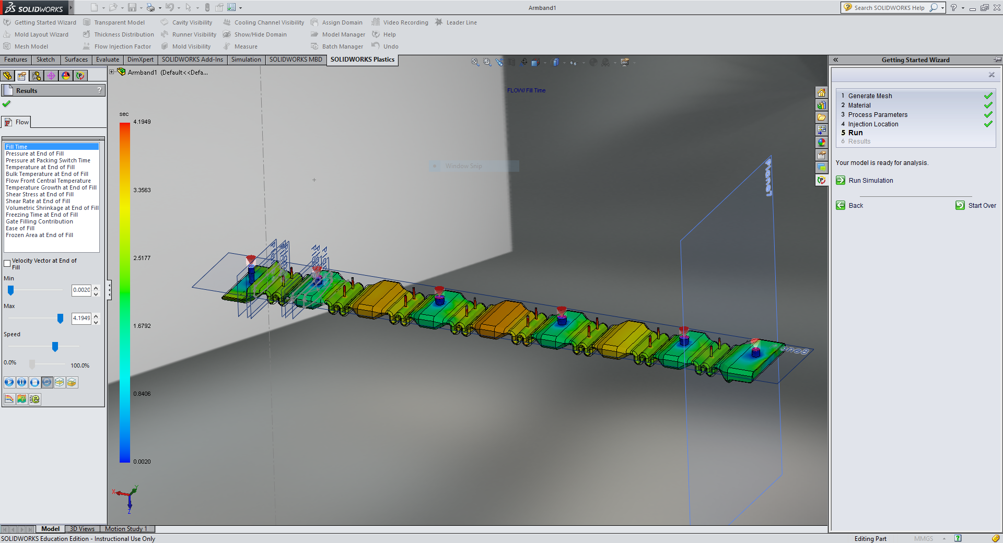Open the DisplayManager tab icon
The image size is (1003, 543).
(x=66, y=76)
